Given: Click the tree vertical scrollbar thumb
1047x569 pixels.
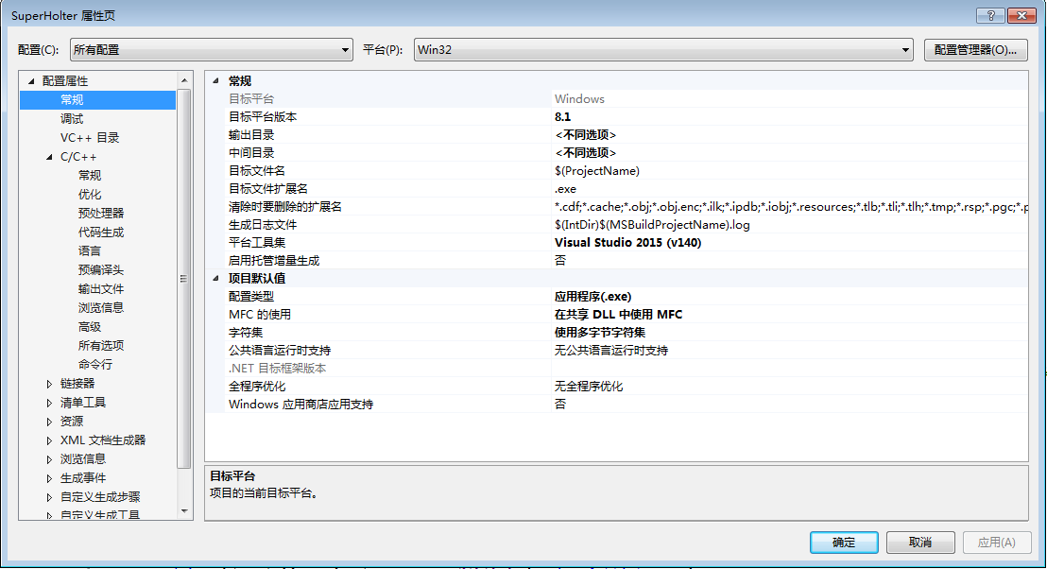Looking at the screenshot, I should tap(184, 279).
